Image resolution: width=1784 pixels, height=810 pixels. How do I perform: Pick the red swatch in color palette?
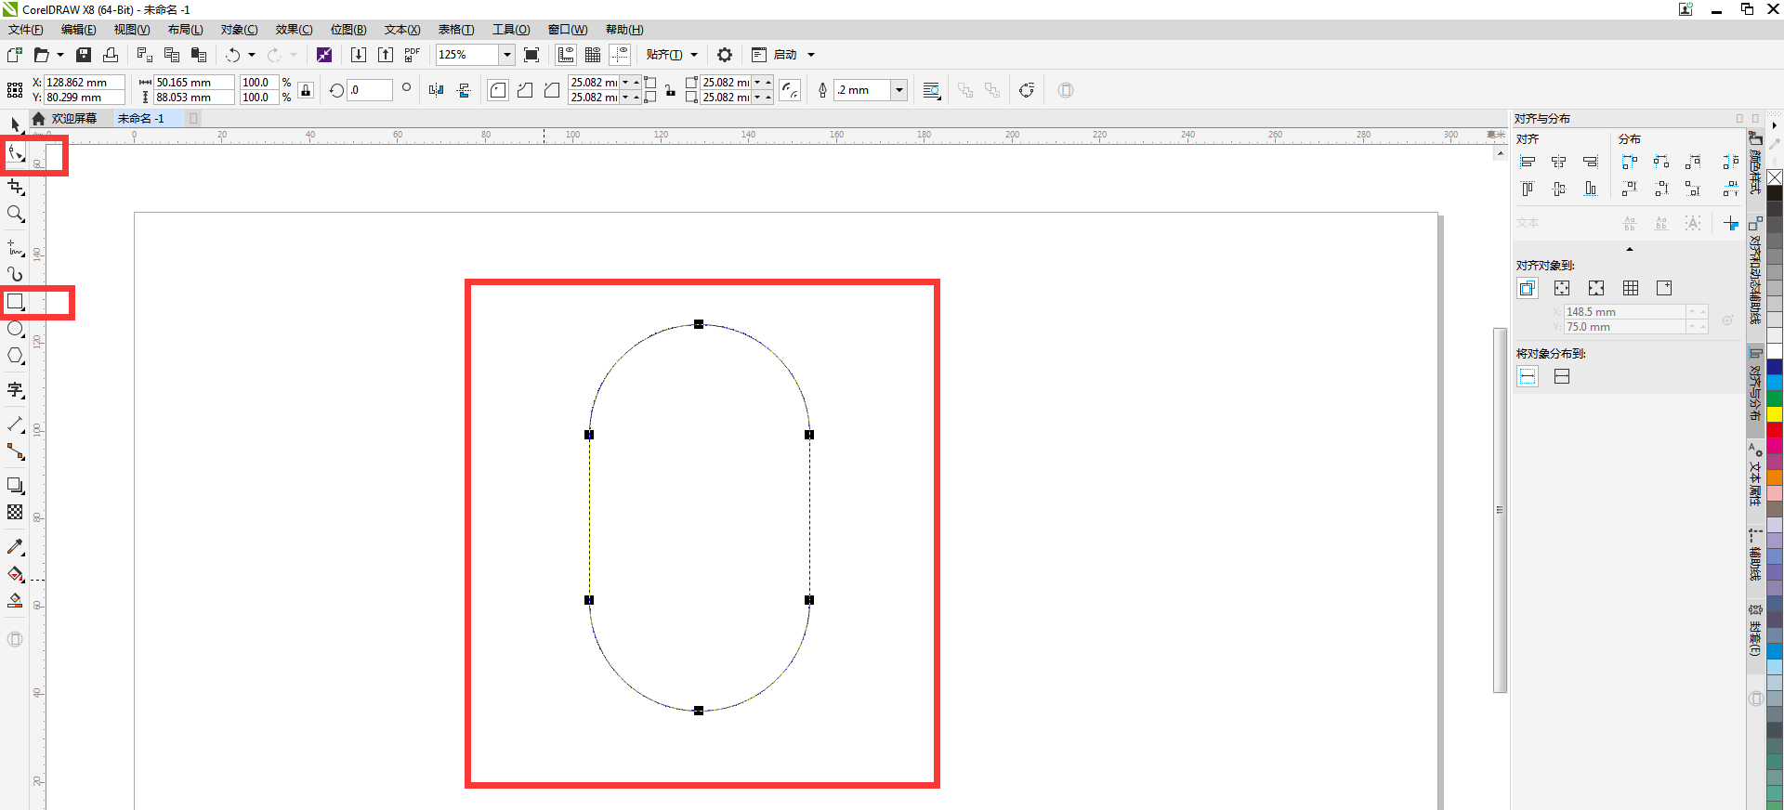click(1775, 430)
